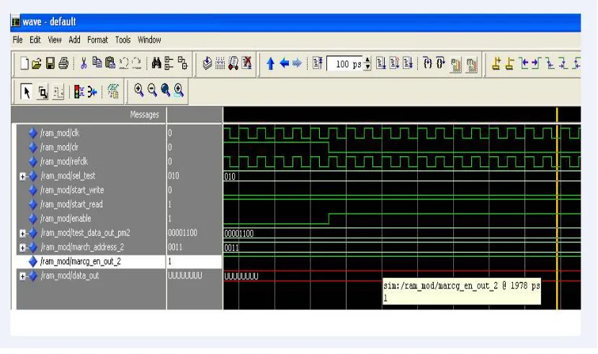Click the Run -All icon
The image size is (598, 354).
pos(408,63)
